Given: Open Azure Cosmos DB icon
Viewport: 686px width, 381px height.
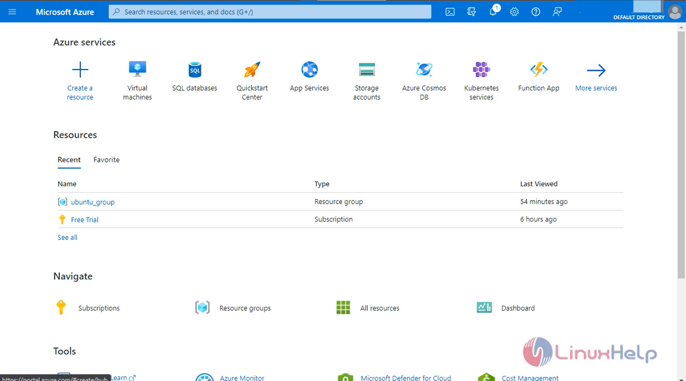Looking at the screenshot, I should tap(424, 69).
